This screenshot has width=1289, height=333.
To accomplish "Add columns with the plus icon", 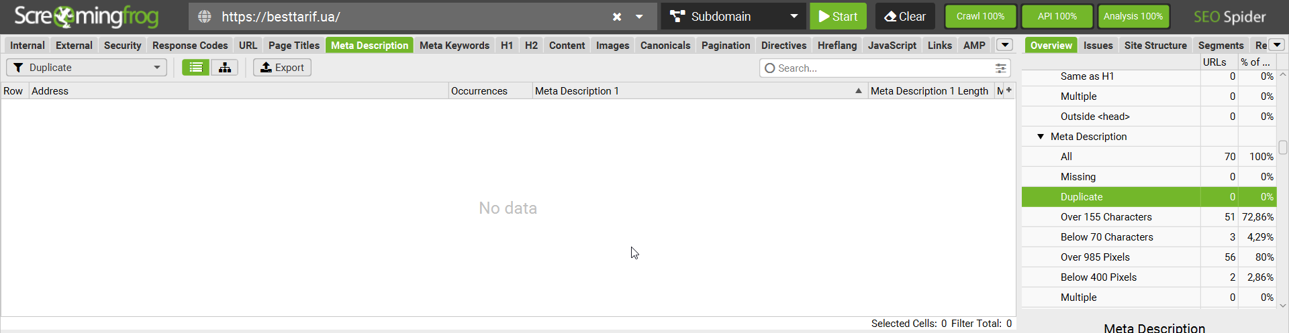I will pyautogui.click(x=1009, y=90).
